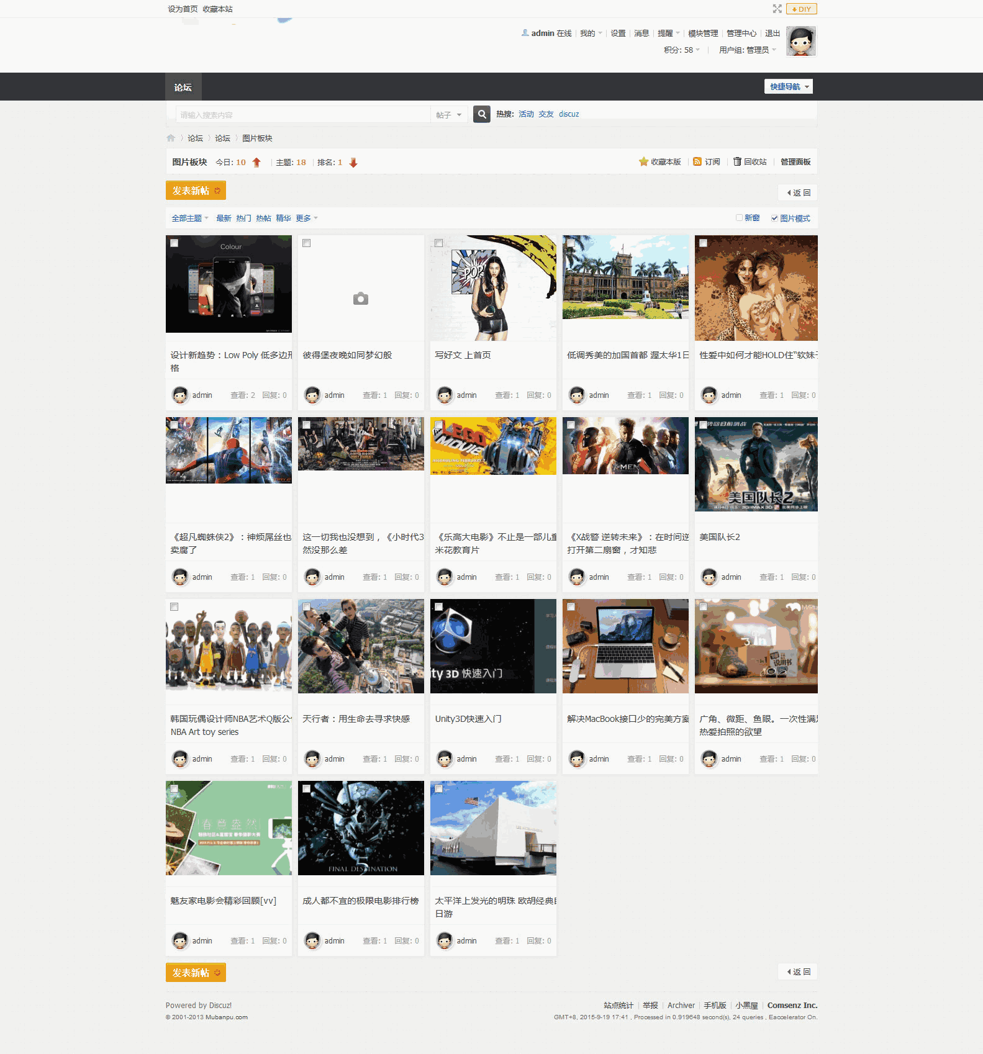Select the 热帖 filter tab
This screenshot has width=983, height=1054.
click(263, 218)
